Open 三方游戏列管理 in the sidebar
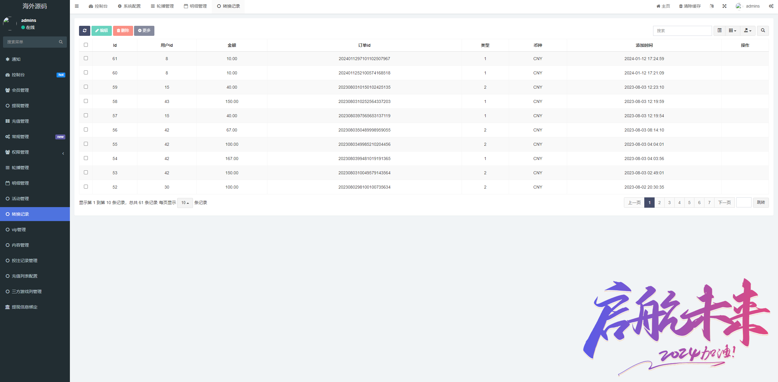The height and width of the screenshot is (382, 778). point(35,292)
